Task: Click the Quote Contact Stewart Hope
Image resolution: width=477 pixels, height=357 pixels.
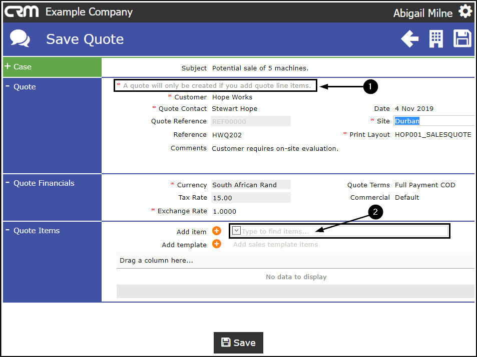Action: tap(235, 109)
